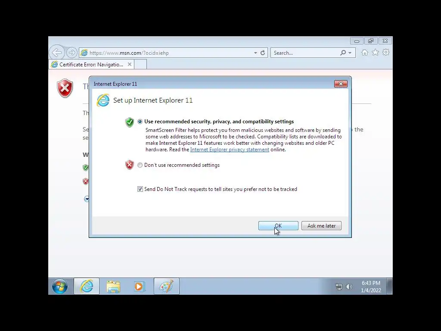Screen dimensions: 441x331
Task: Select Don't use recommended settings radio
Action: (x=140, y=165)
